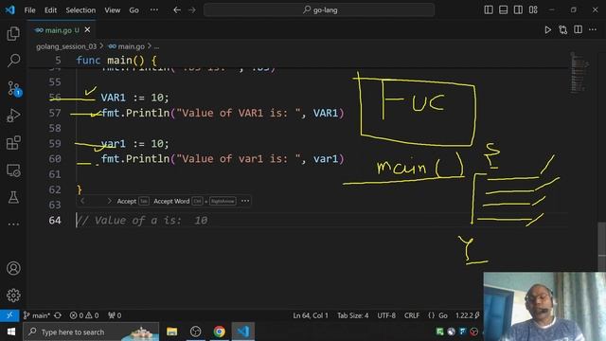Screen dimensions: 606x341
Task: Switch to VS Code taskbar icon
Action: (x=243, y=332)
